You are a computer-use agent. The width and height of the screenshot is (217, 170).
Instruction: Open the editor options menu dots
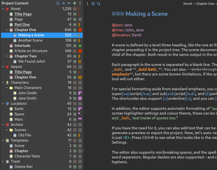tap(87, 4)
